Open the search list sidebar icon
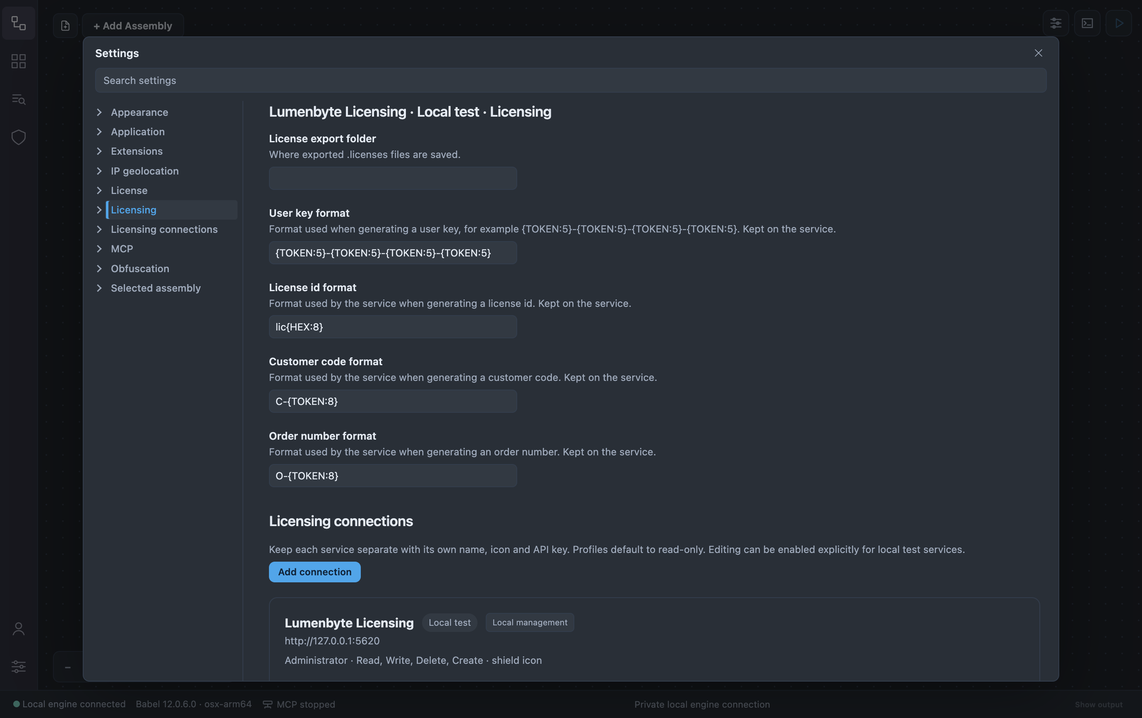 pyautogui.click(x=19, y=99)
